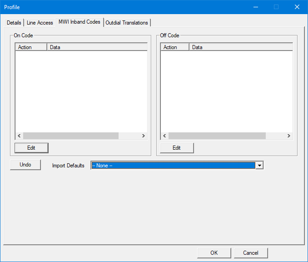
Task: Click Edit under the On Code list
Action: tap(31, 148)
